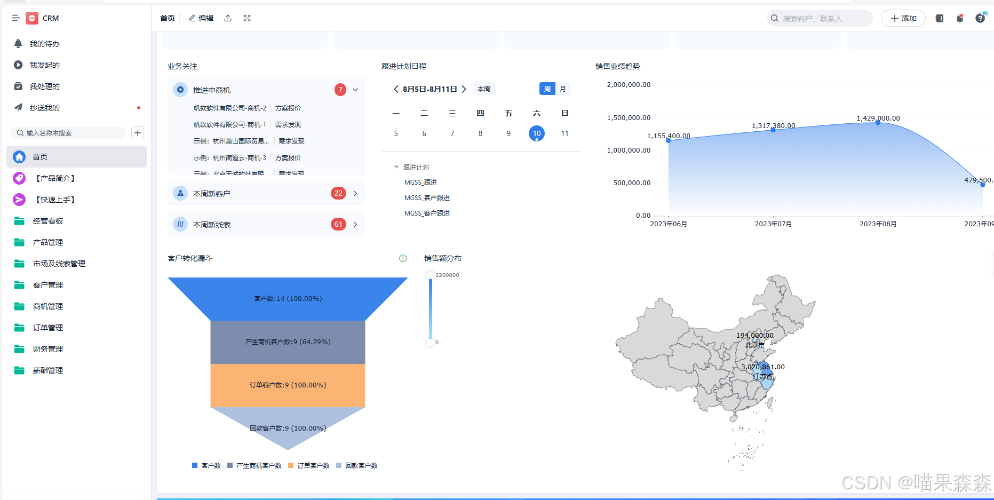Viewport: 994px width, 500px height.
Task: Expand 本周新客户 with arrow
Action: (x=355, y=193)
